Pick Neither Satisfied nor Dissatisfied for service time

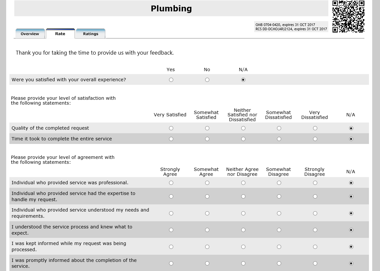point(243,139)
